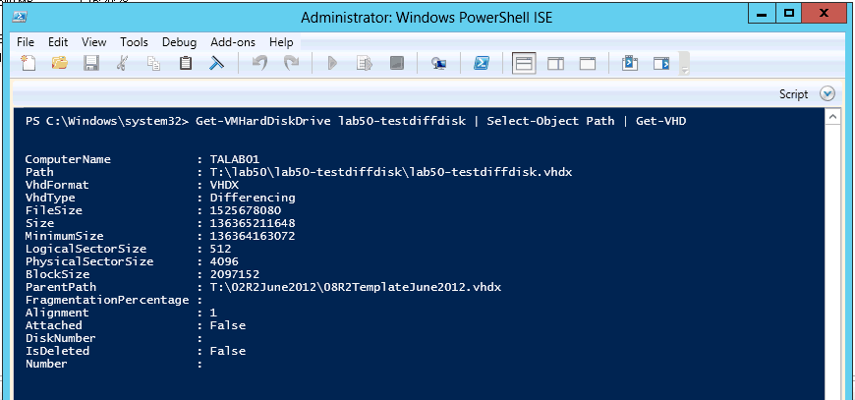Click the Run Script play icon

(x=333, y=64)
